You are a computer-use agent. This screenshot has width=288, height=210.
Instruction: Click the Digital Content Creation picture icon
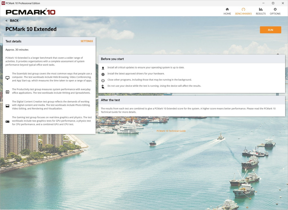[x=7, y=106]
